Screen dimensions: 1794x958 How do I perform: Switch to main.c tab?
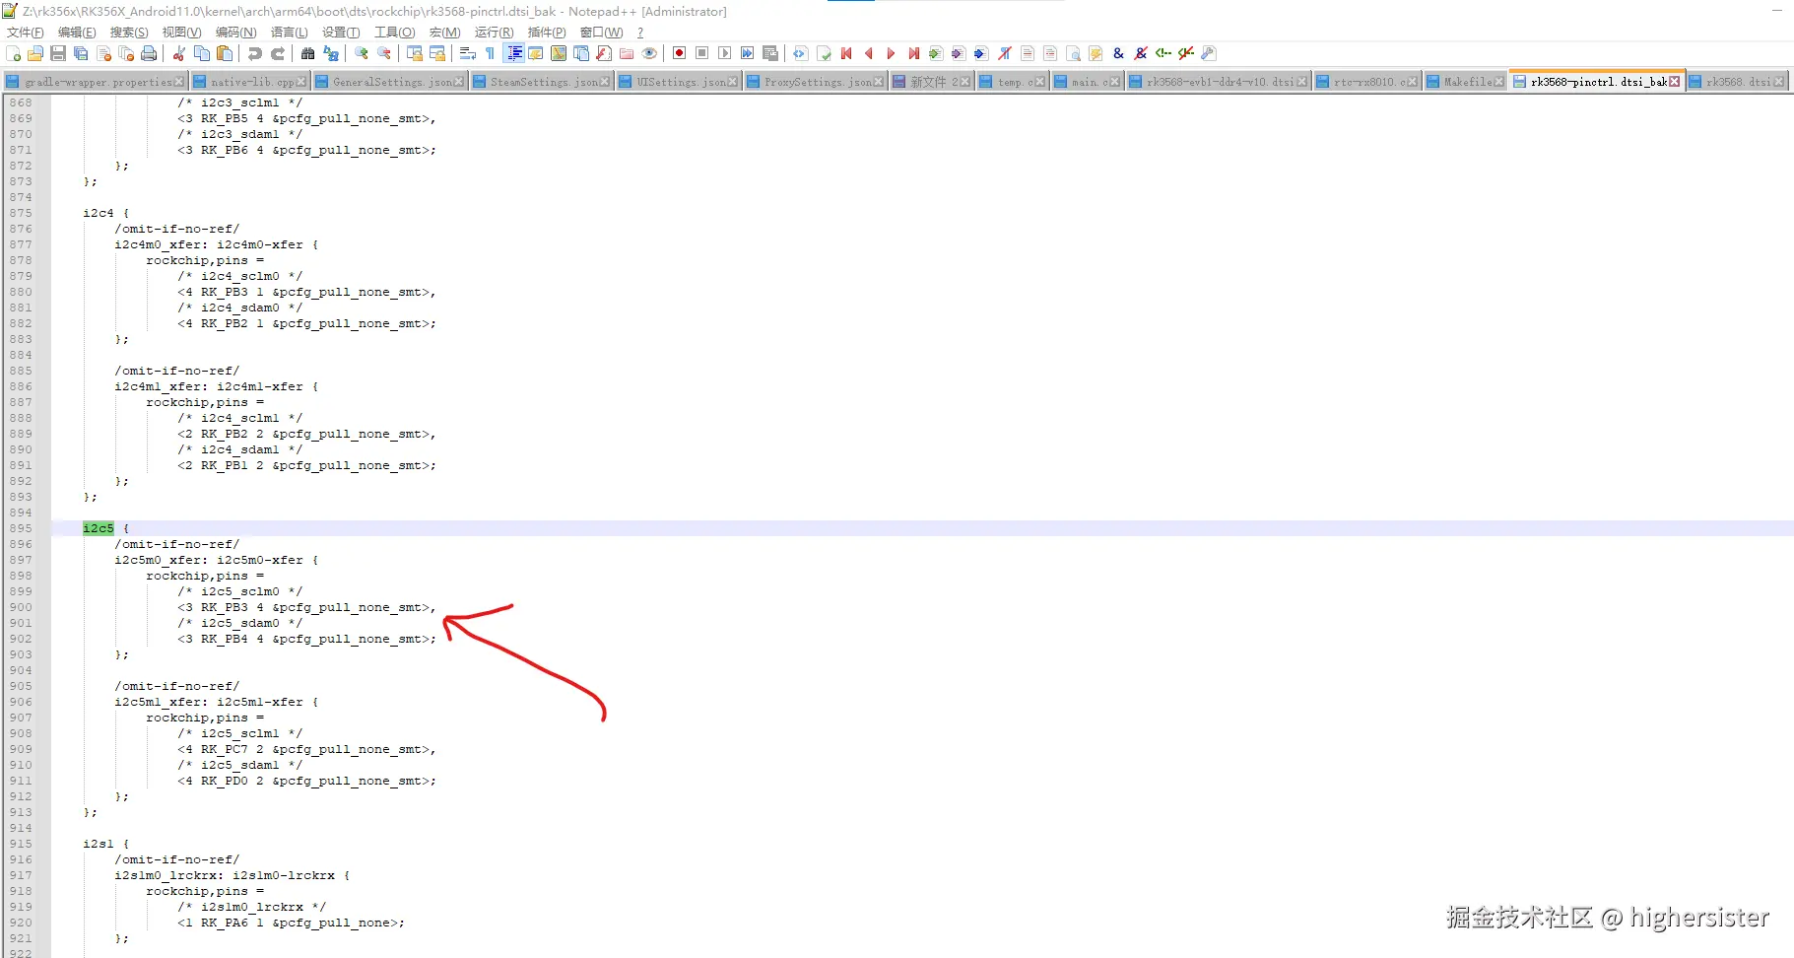(x=1087, y=82)
